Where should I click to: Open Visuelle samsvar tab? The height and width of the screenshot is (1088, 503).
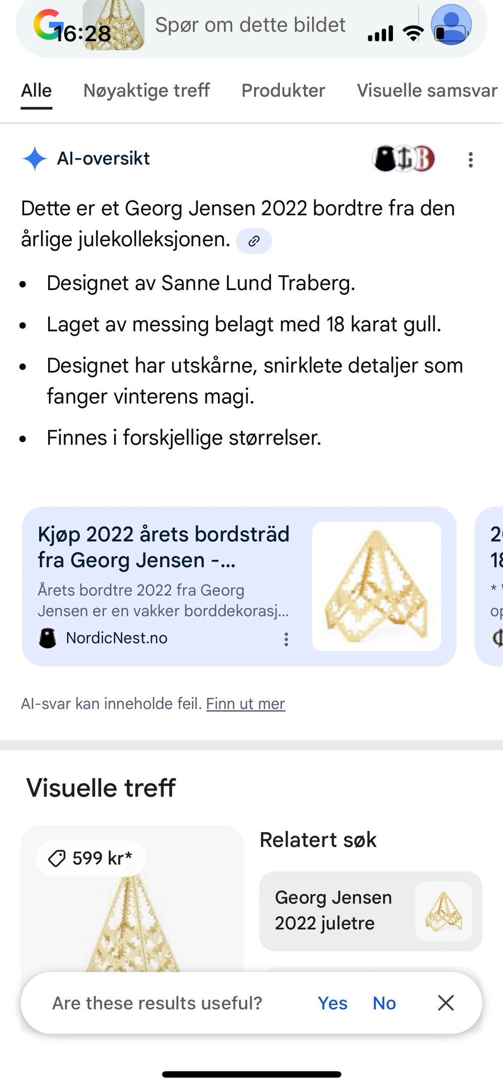coord(427,91)
